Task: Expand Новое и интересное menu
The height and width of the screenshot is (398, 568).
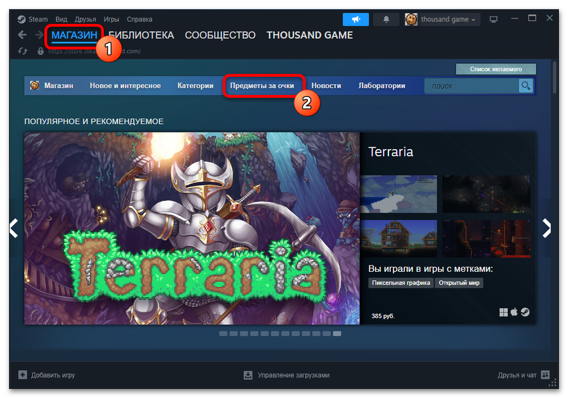Action: pos(126,85)
